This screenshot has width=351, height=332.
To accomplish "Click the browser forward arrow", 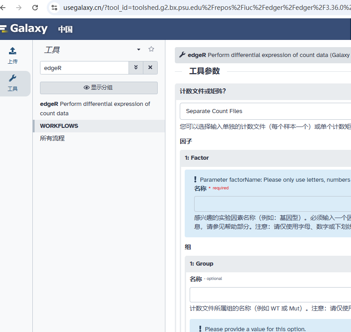I will (x=19, y=8).
